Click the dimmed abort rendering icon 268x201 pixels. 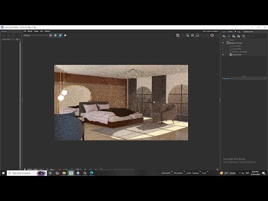tap(202, 35)
